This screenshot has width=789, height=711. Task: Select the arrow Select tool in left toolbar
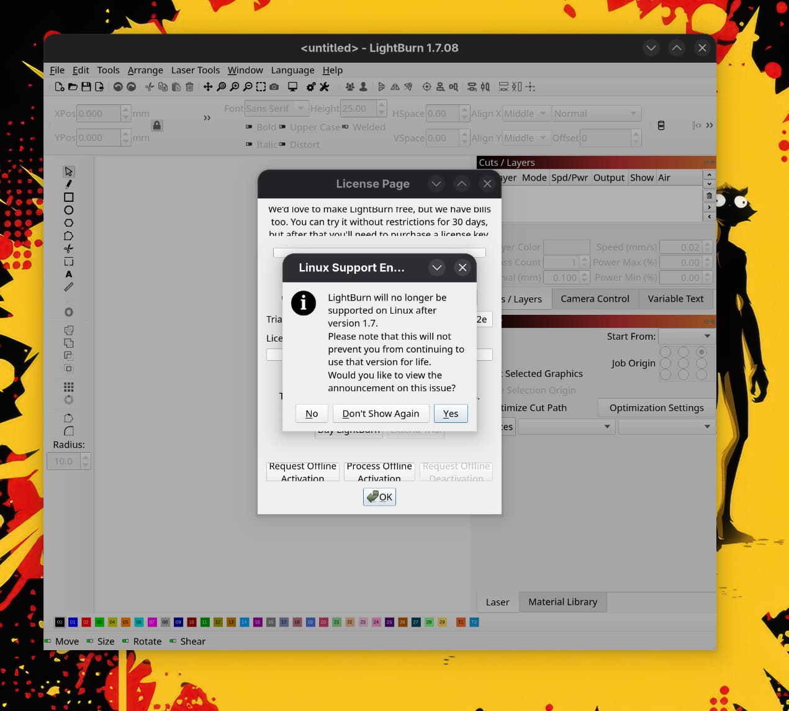[69, 171]
